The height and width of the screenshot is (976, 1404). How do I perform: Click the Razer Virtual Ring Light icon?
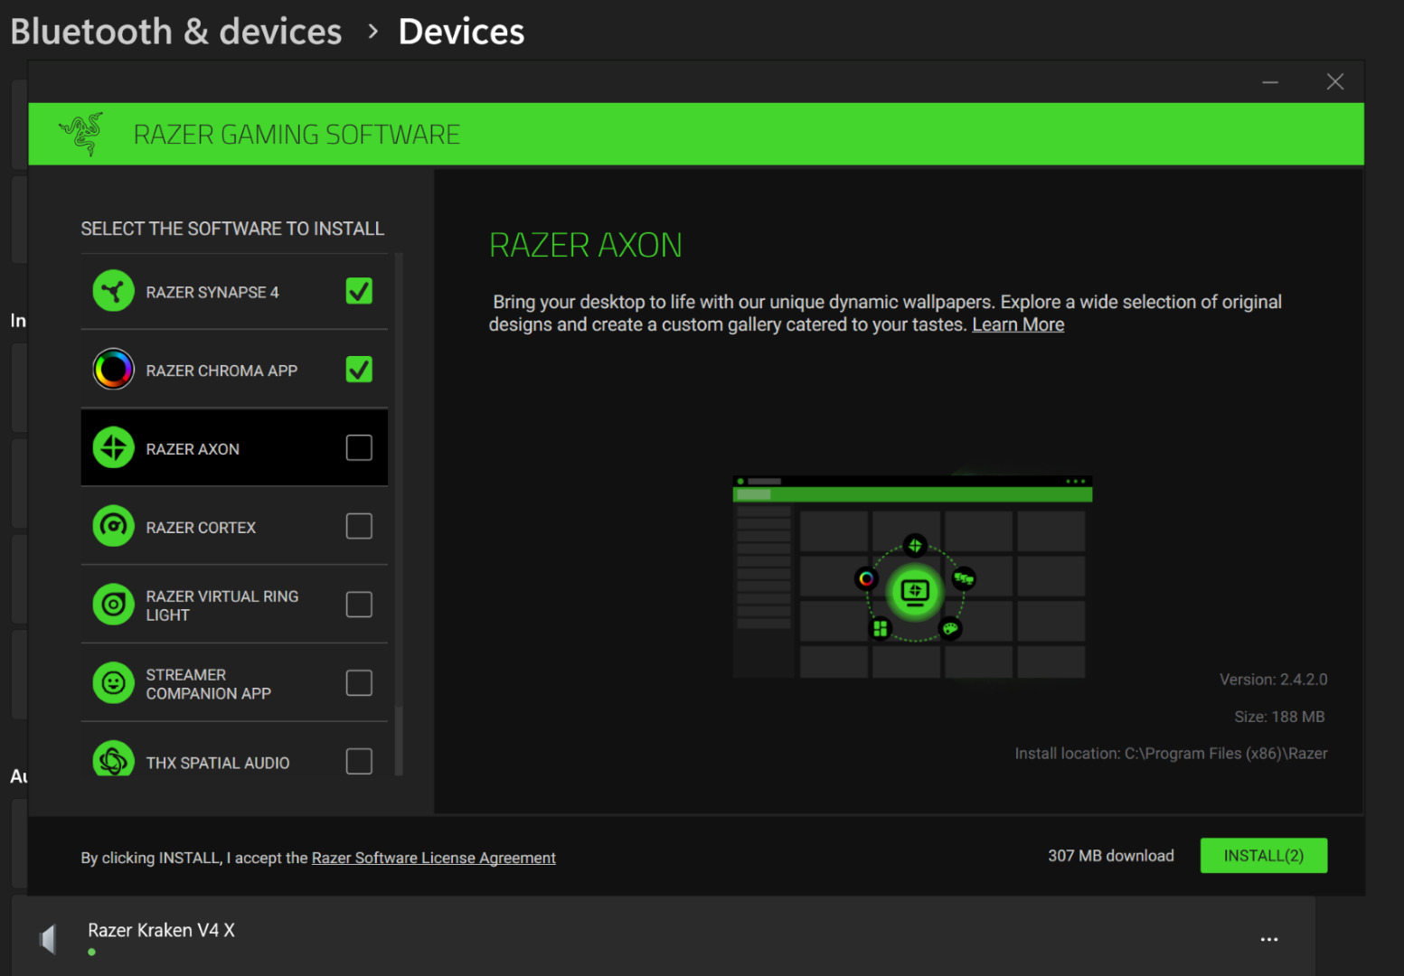coord(113,605)
